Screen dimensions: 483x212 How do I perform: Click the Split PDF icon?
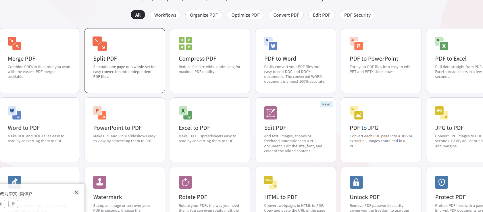click(x=100, y=44)
